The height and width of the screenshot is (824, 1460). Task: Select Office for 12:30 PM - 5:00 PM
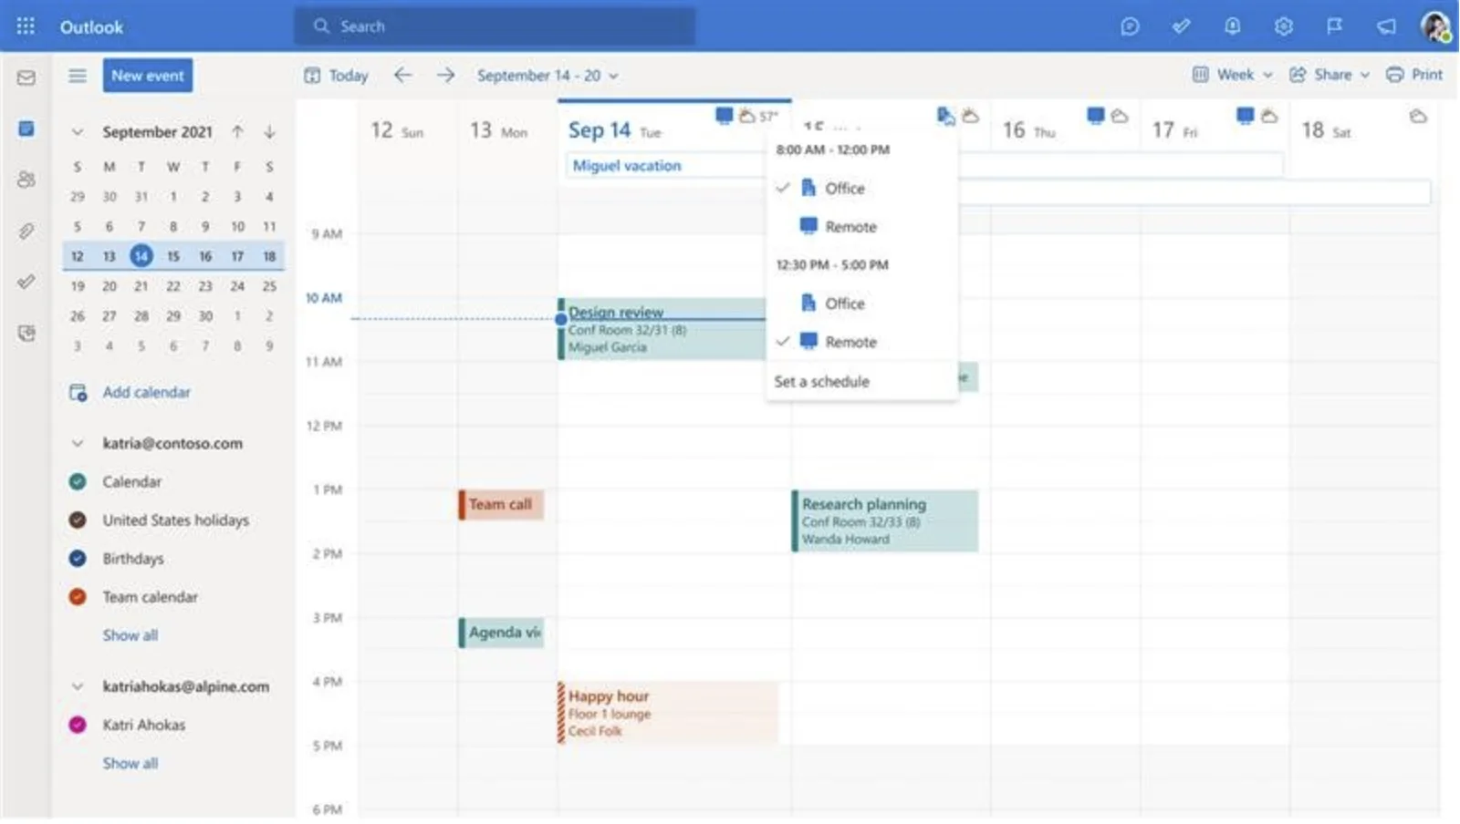coord(862,303)
